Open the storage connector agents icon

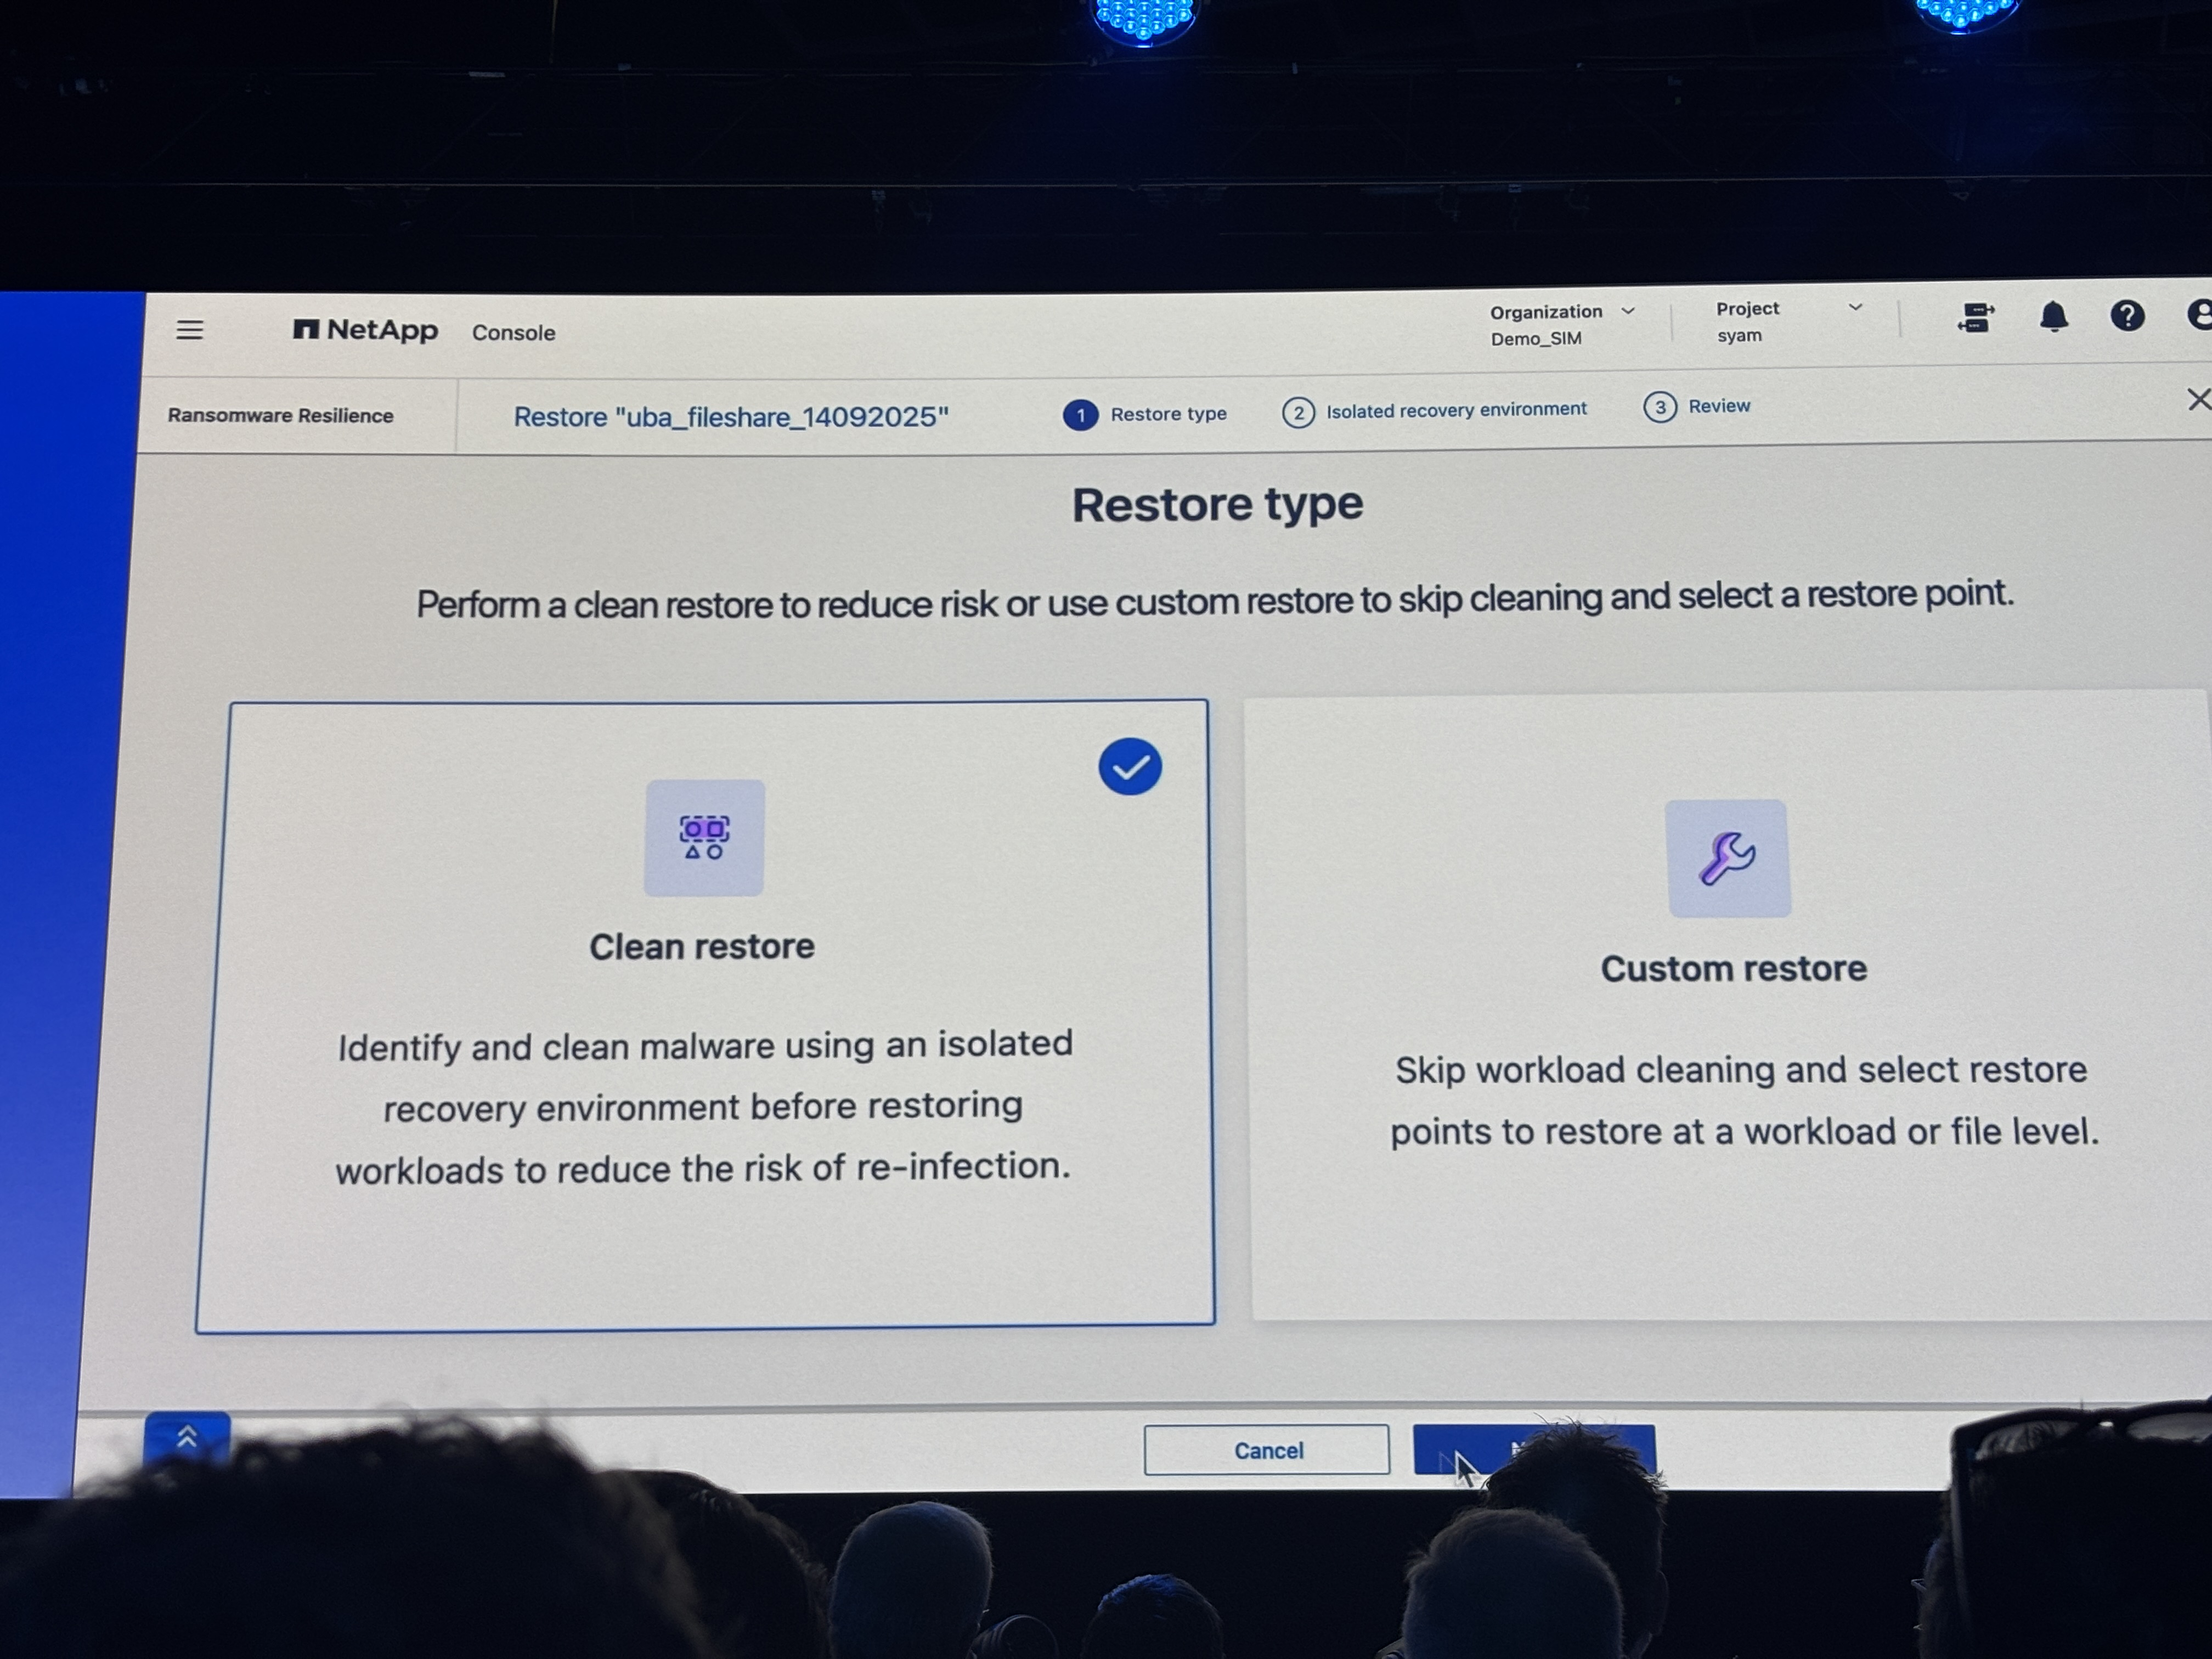tap(1975, 318)
